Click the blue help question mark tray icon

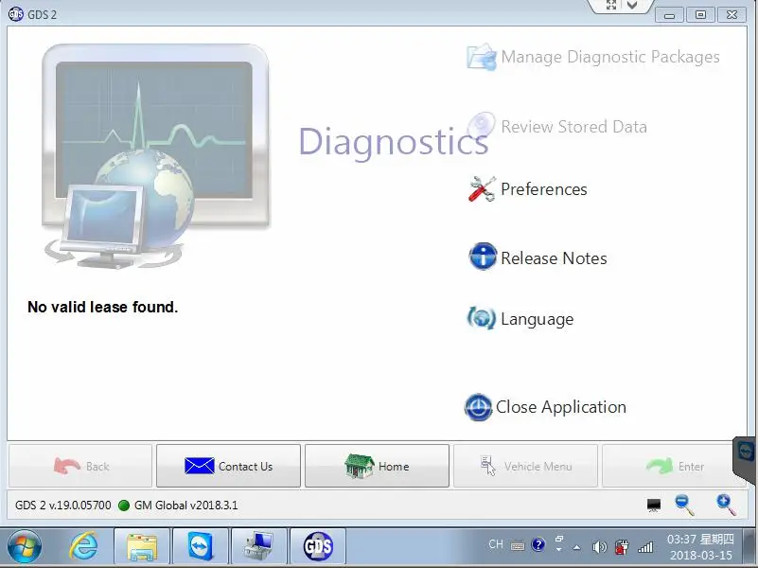coord(538,545)
